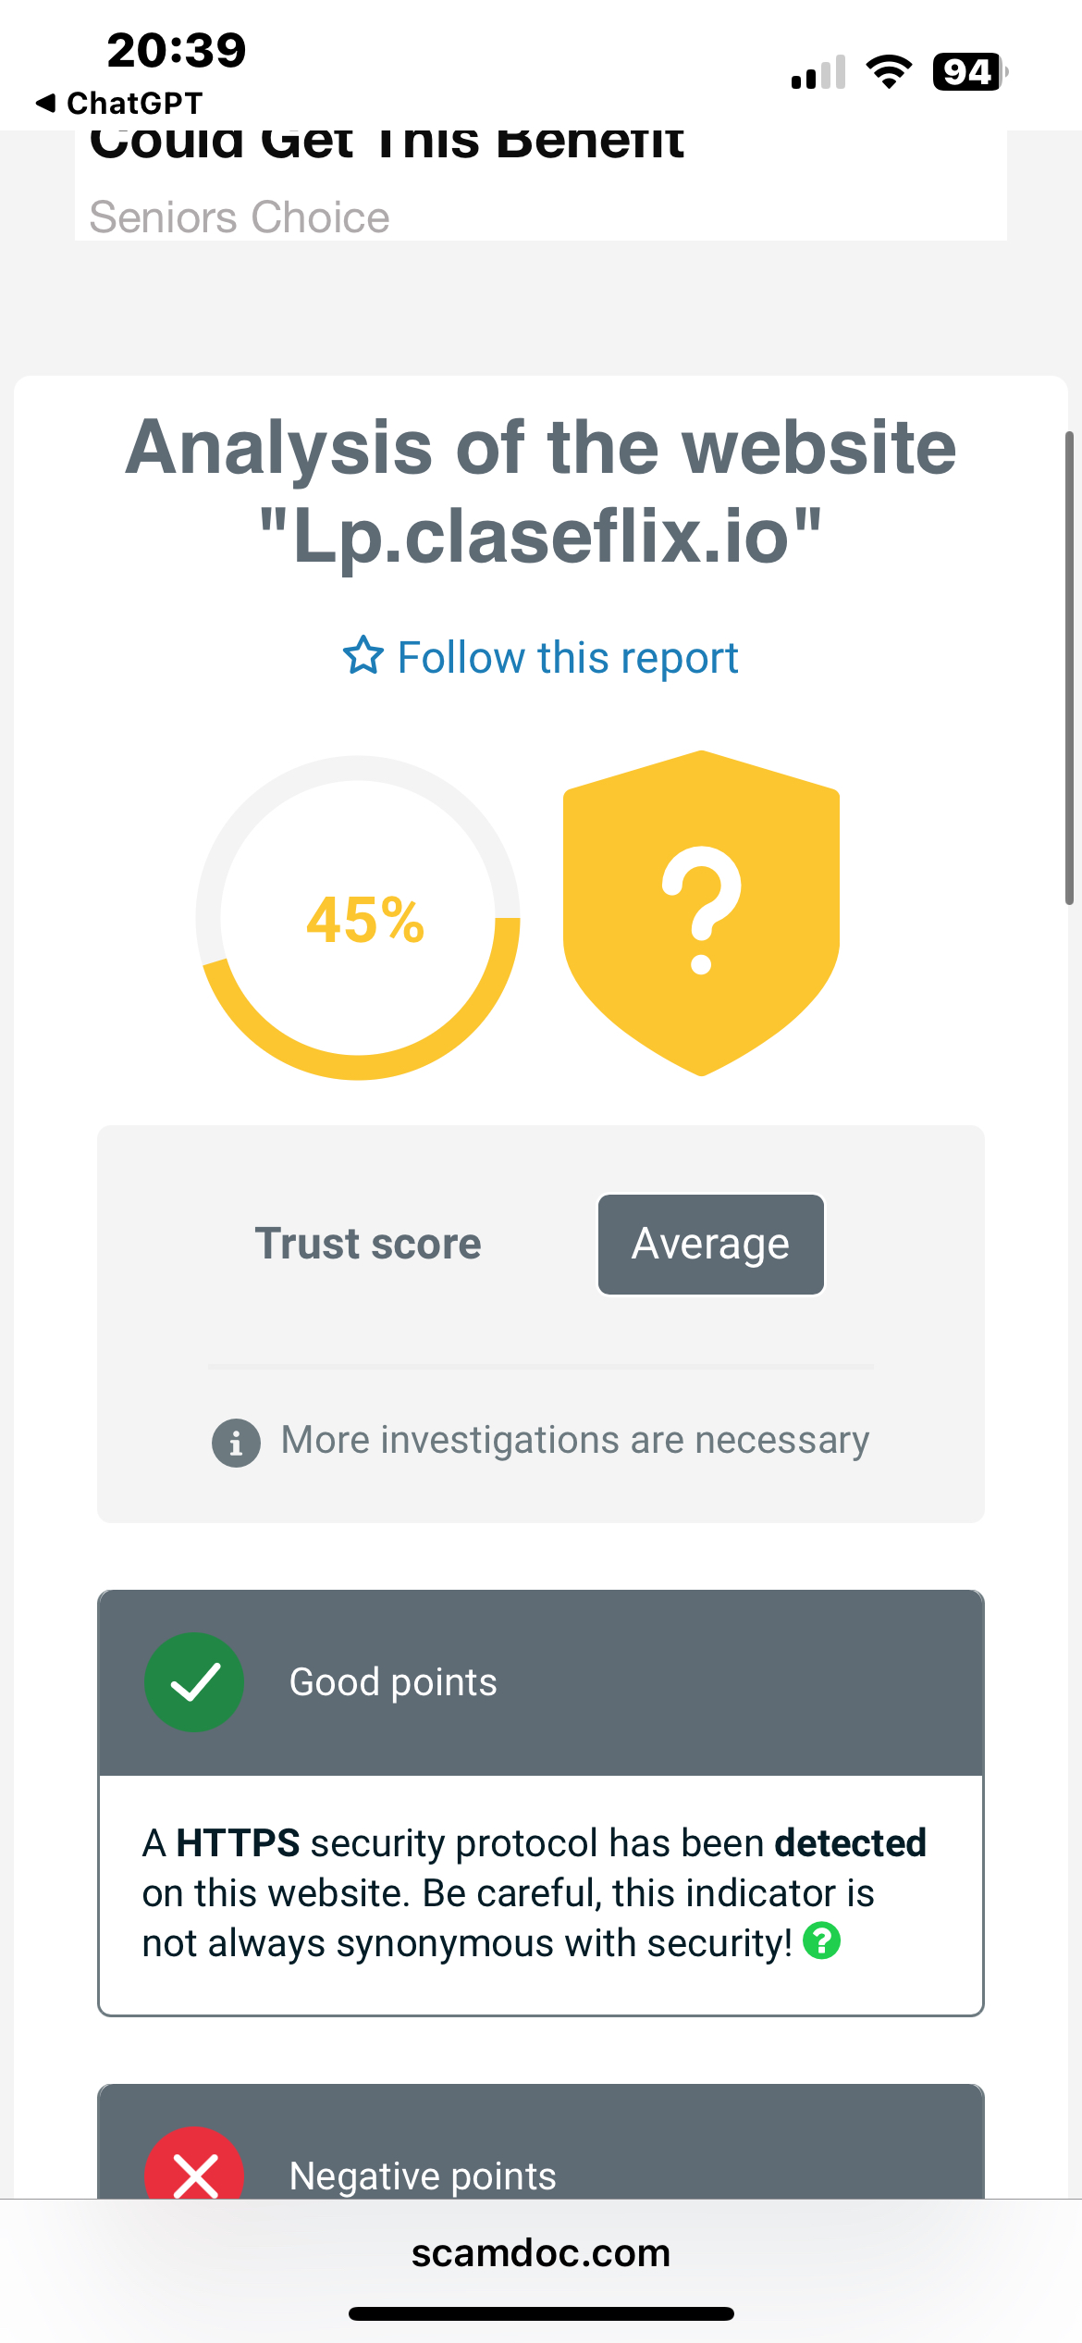The height and width of the screenshot is (2343, 1082).
Task: Tap the home indicator bar at bottom
Action: (x=541, y=2313)
